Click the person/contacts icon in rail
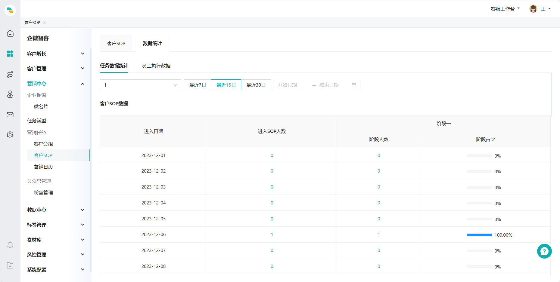This screenshot has height=282, width=560. (x=10, y=94)
